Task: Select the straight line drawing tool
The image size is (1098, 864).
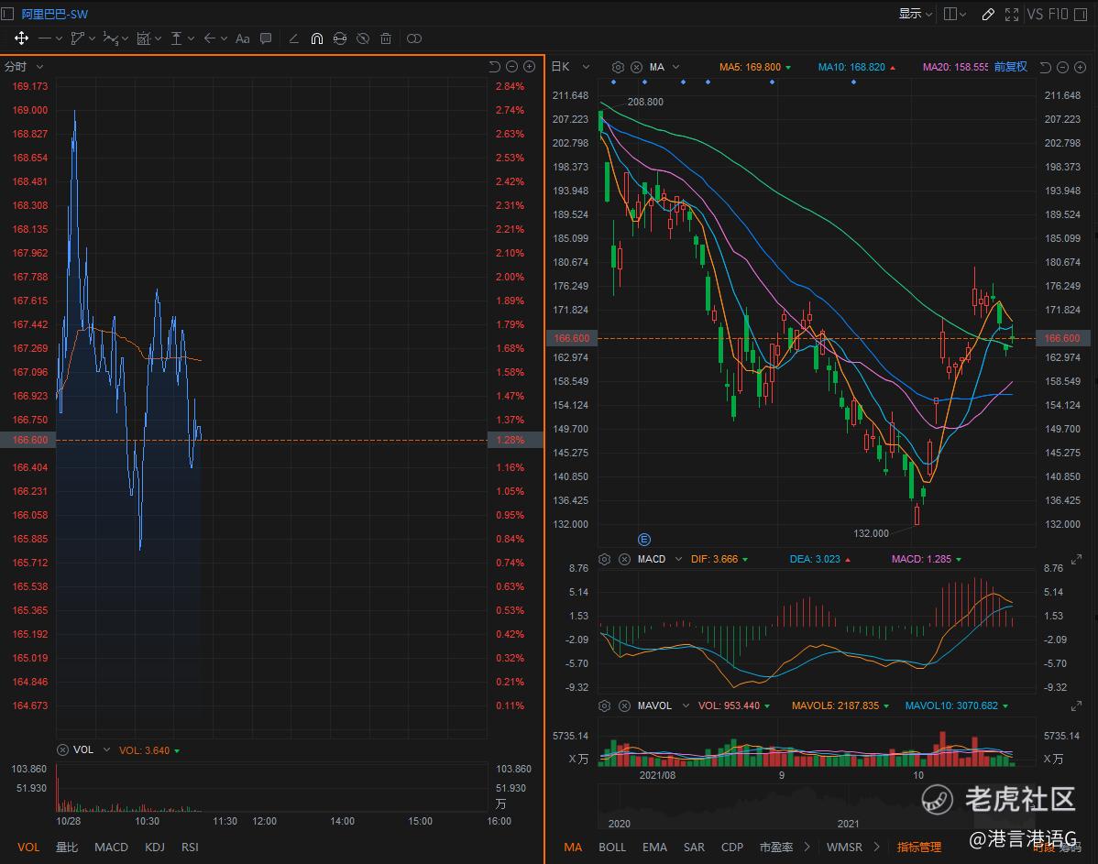Action: [x=45, y=38]
